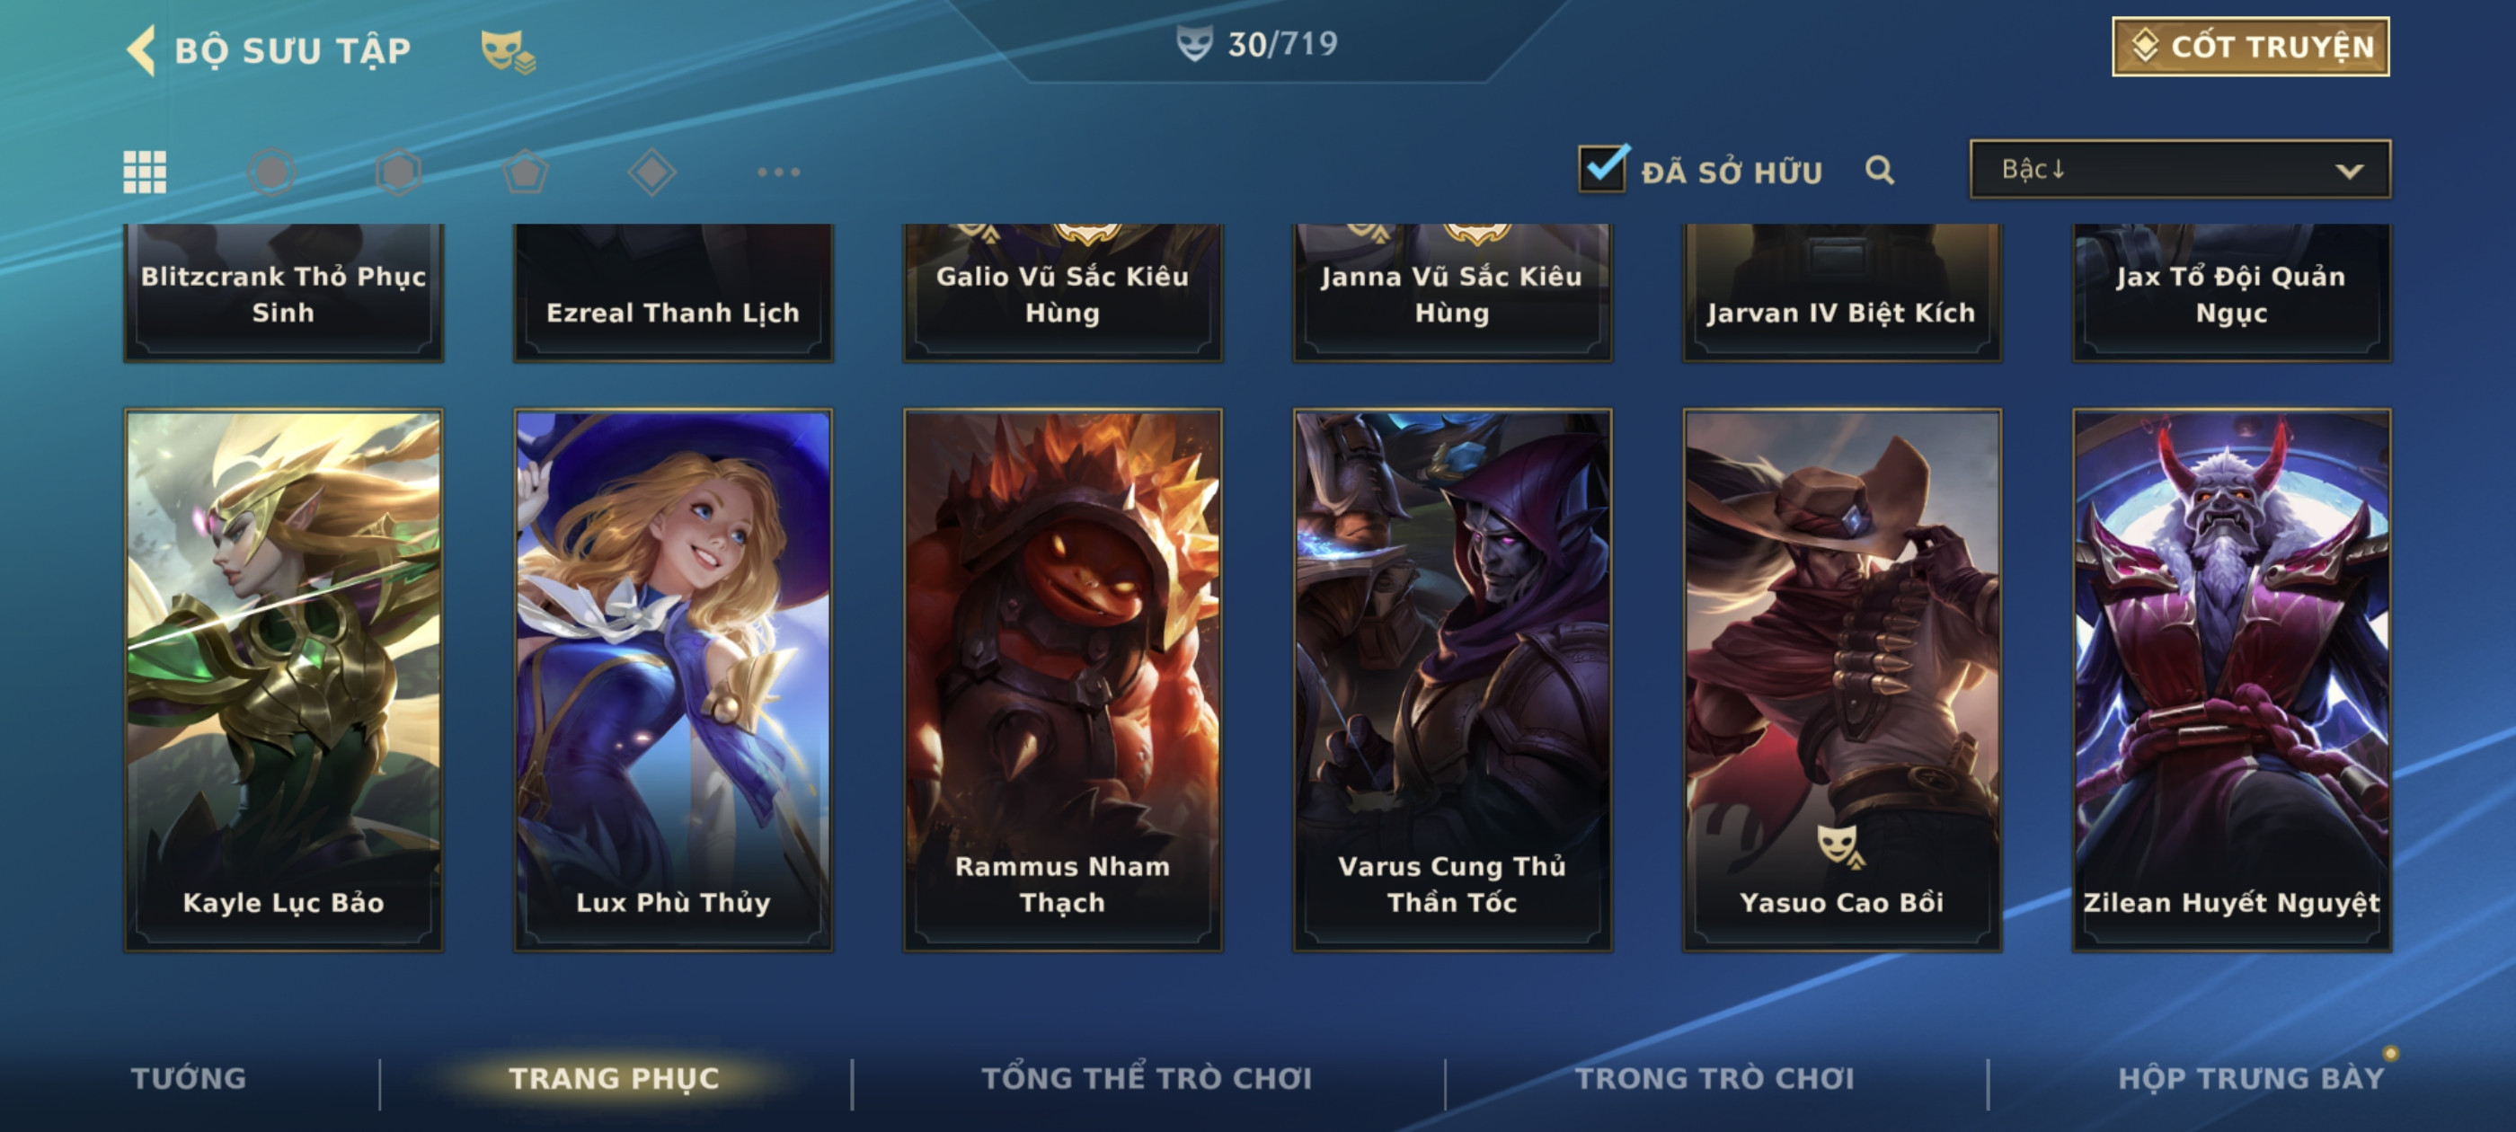Select the all-skins grid filter icon
Image resolution: width=2516 pixels, height=1132 pixels.
point(145,172)
